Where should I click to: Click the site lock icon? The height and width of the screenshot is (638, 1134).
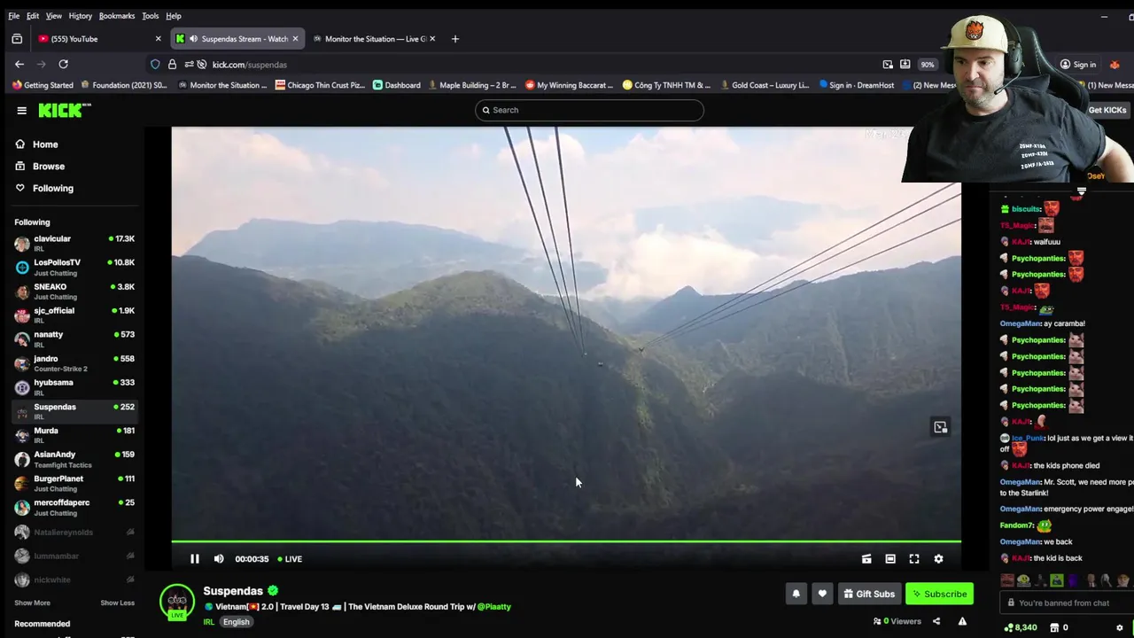click(172, 65)
